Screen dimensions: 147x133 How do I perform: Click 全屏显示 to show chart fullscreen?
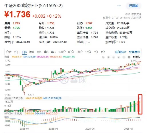(134, 52)
